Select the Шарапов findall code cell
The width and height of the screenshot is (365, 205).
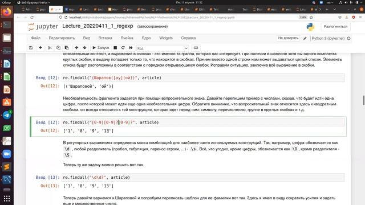203,77
